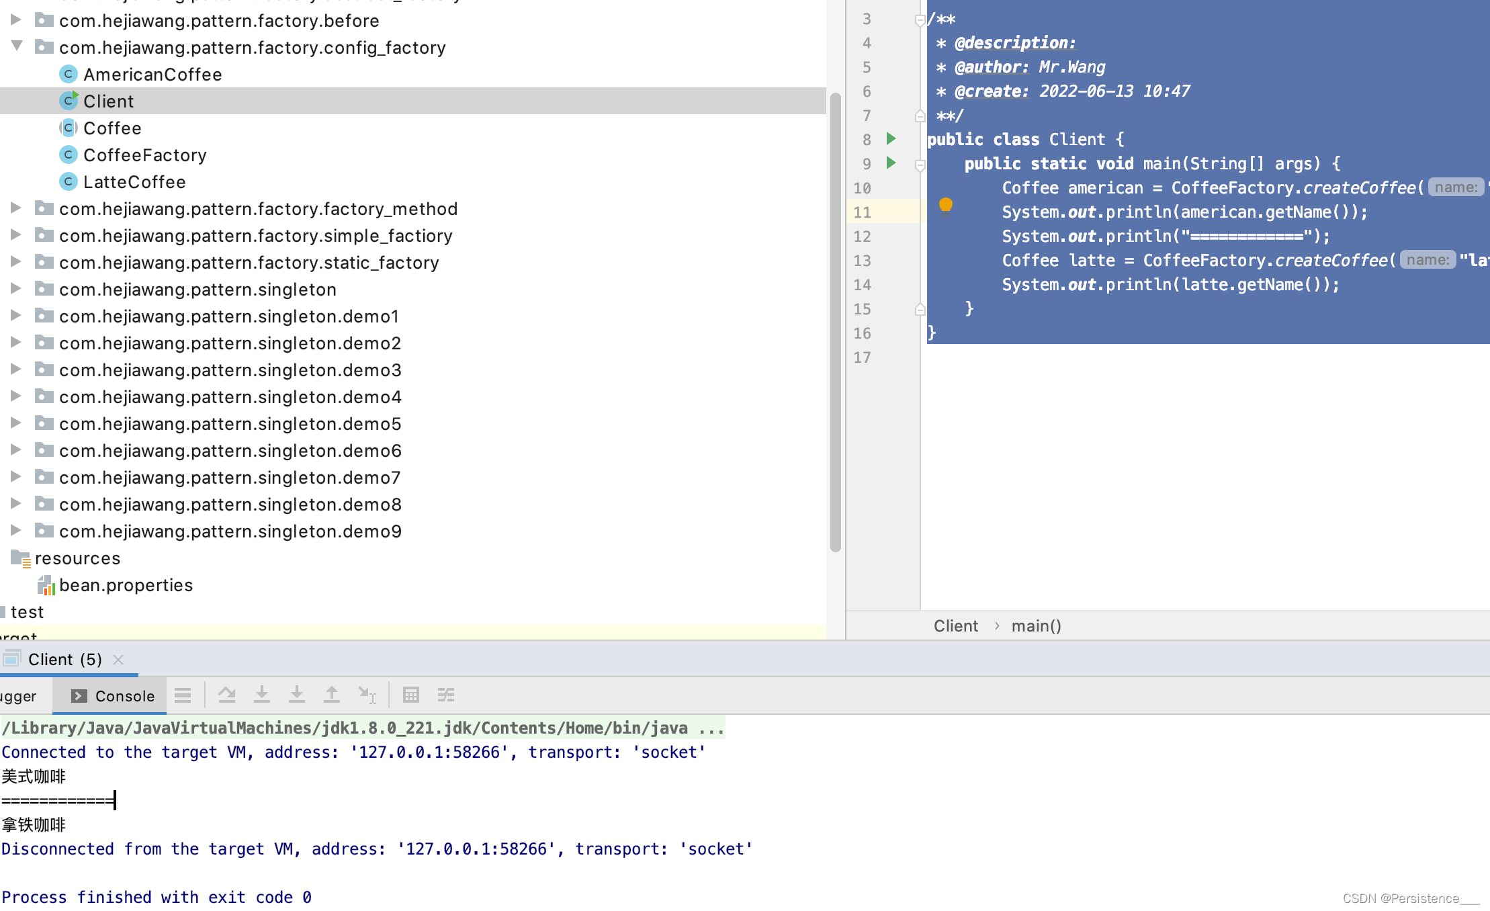Click the main() breadcrumb item
The width and height of the screenshot is (1490, 911).
coord(1036,626)
